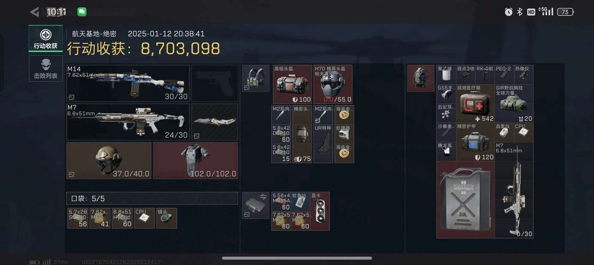Viewport: 594px width, 265px height.
Task: Tap the chest rig icon
Action: (x=256, y=78)
